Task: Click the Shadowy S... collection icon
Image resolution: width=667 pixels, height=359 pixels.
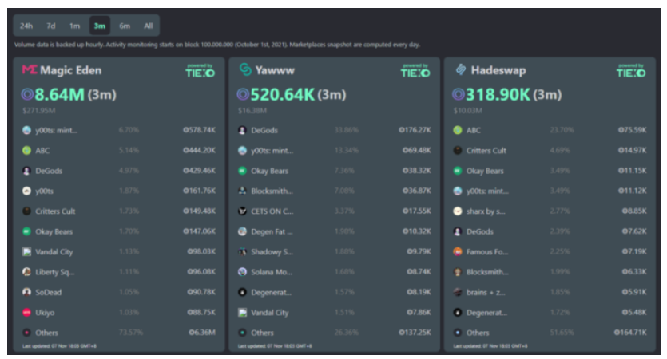Action: pos(243,251)
